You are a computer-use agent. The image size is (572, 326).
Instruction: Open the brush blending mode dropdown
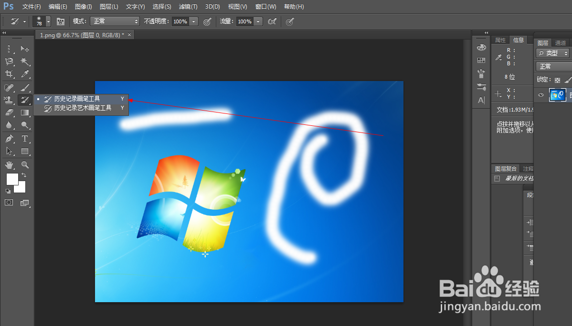click(x=115, y=21)
